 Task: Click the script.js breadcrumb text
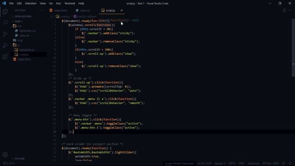click(65, 17)
